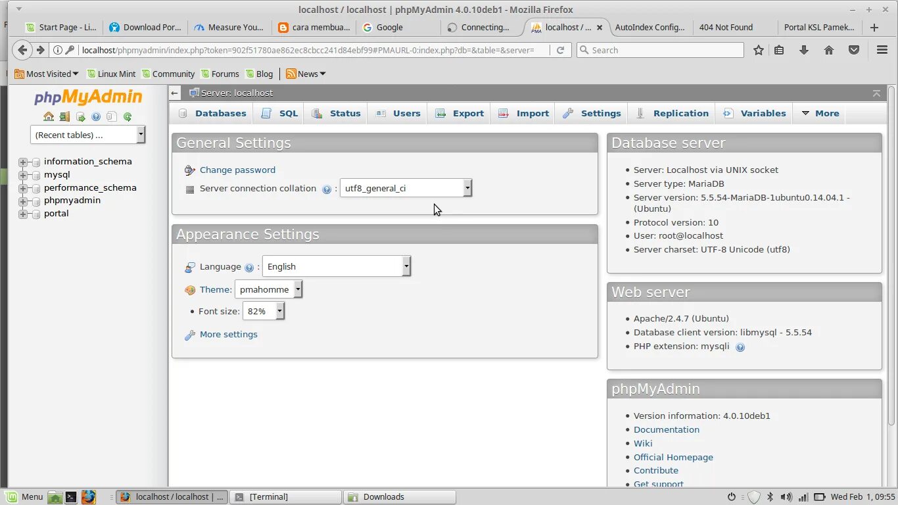The width and height of the screenshot is (898, 505).
Task: Open the Theme dropdown showing pmahomme
Action: click(x=268, y=289)
